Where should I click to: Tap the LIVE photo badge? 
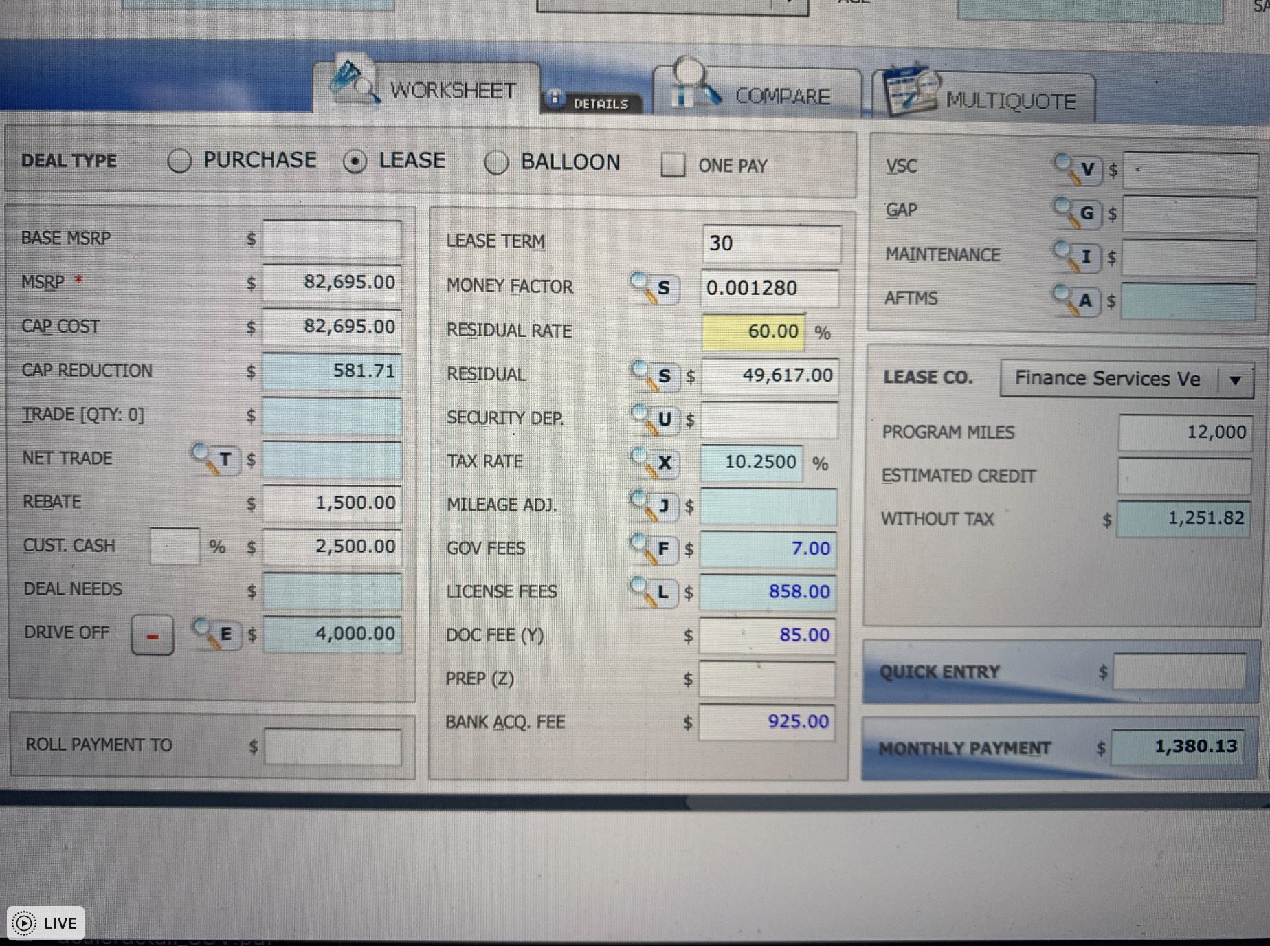pyautogui.click(x=45, y=923)
